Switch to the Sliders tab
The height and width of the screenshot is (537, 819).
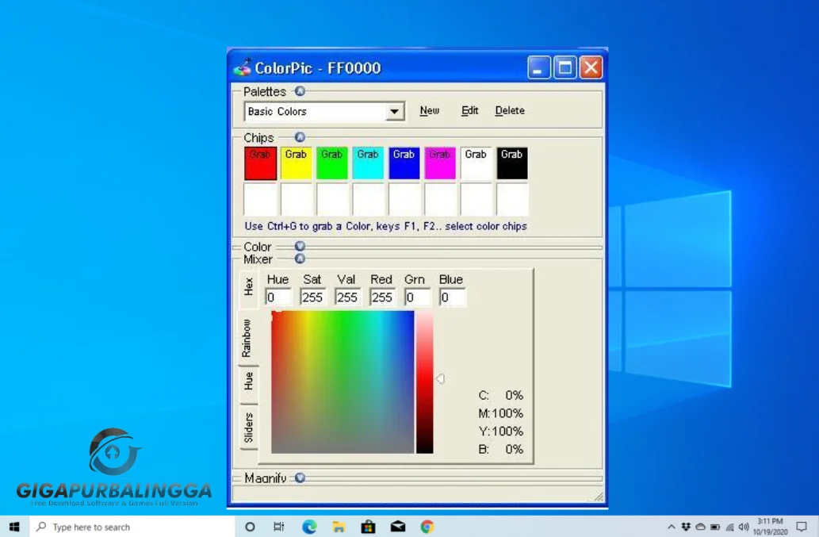(248, 426)
